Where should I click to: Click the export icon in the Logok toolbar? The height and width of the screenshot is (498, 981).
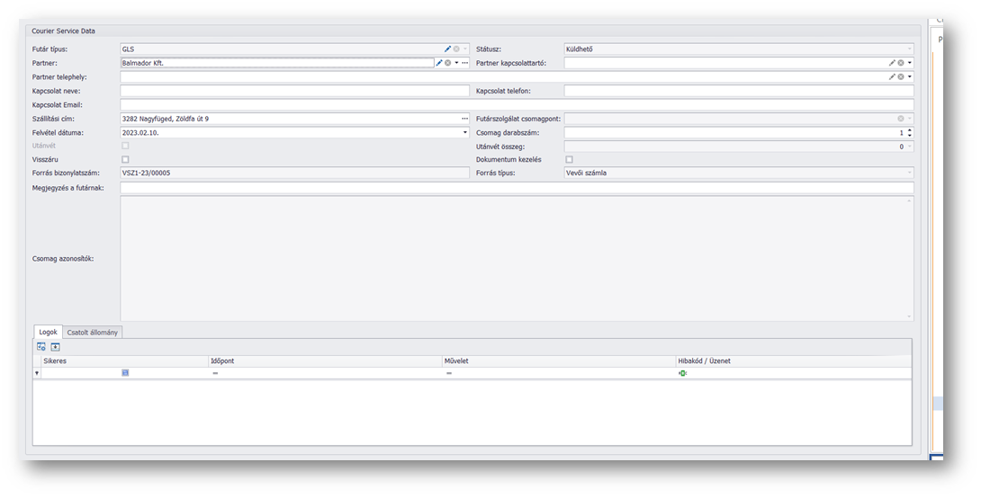pyautogui.click(x=55, y=346)
